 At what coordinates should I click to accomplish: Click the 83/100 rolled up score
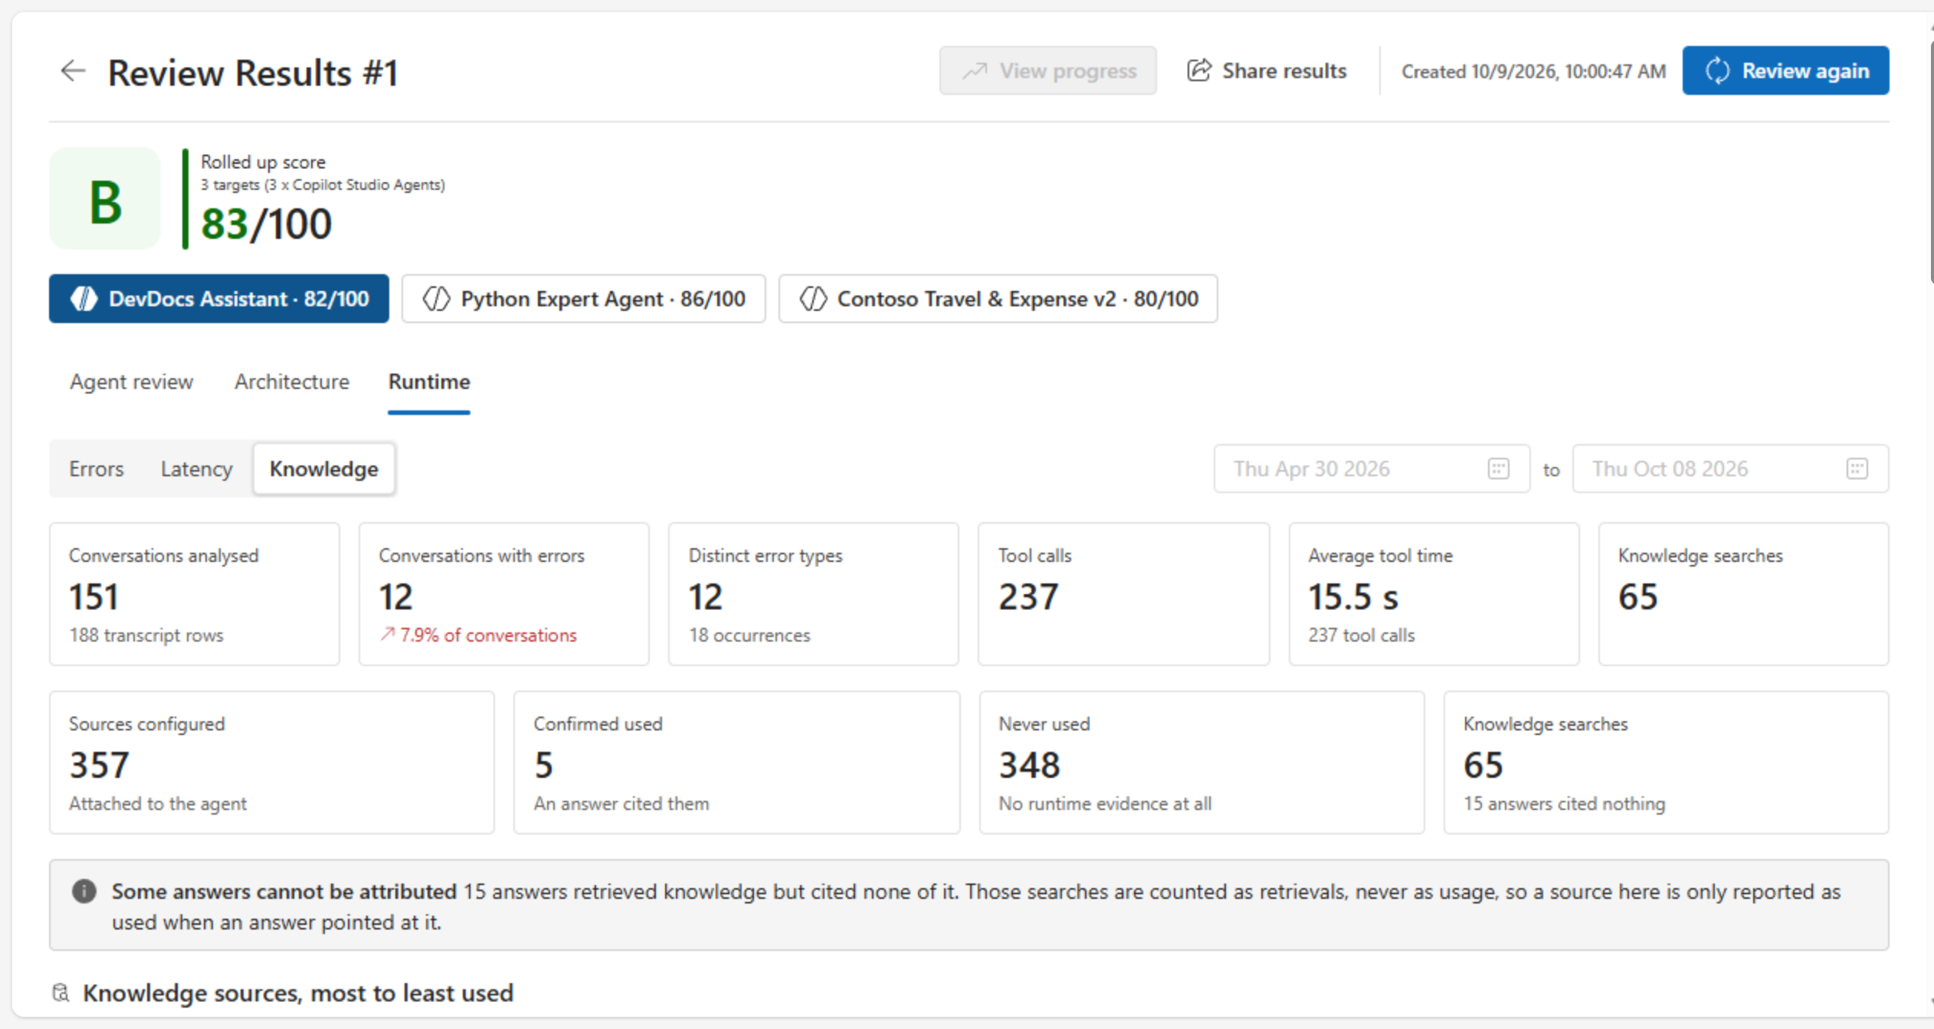point(266,224)
